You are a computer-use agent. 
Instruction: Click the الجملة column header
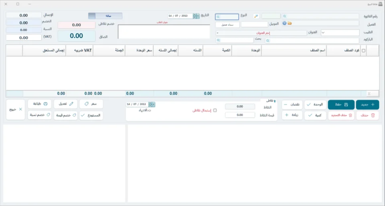coord(109,50)
